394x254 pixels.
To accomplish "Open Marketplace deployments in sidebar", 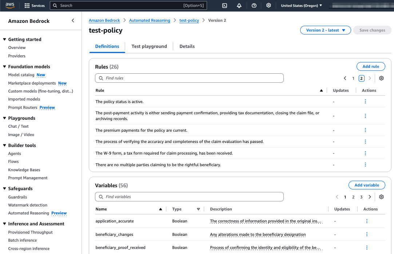I will [x=32, y=83].
